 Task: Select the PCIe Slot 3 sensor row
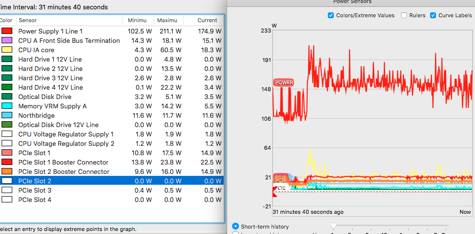pyautogui.click(x=112, y=190)
